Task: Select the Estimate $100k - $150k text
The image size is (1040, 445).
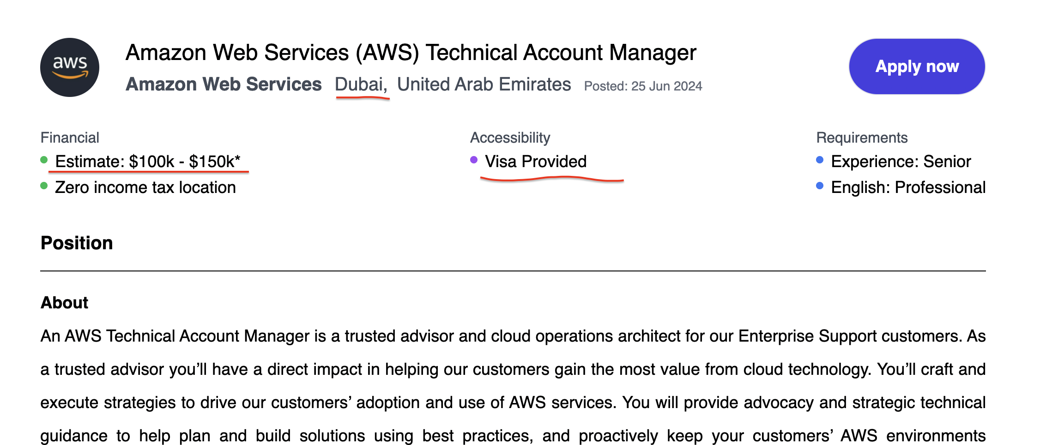Action: (x=148, y=162)
